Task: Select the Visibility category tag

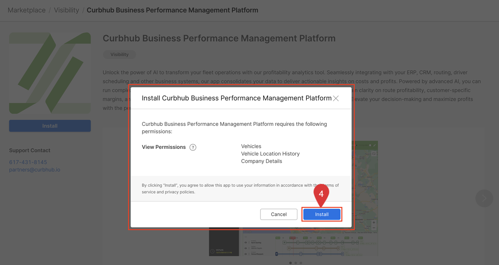Action: [x=119, y=55]
